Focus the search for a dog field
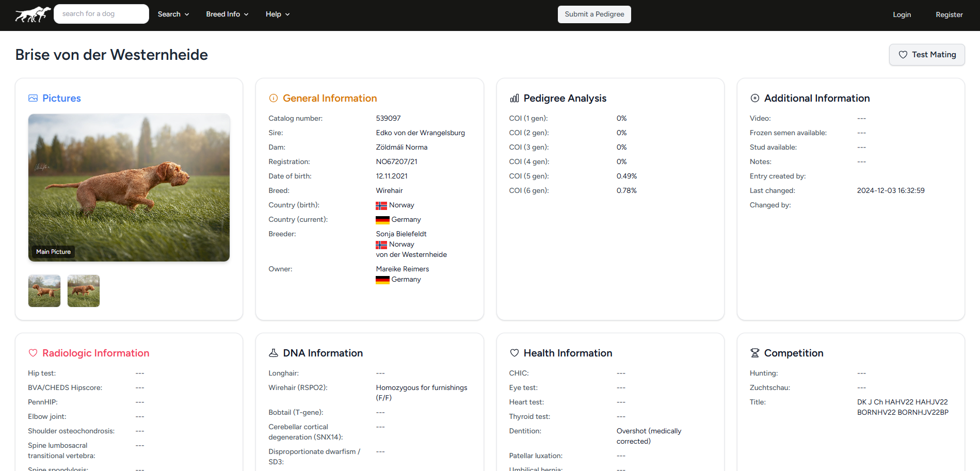The height and width of the screenshot is (471, 980). pyautogui.click(x=101, y=14)
